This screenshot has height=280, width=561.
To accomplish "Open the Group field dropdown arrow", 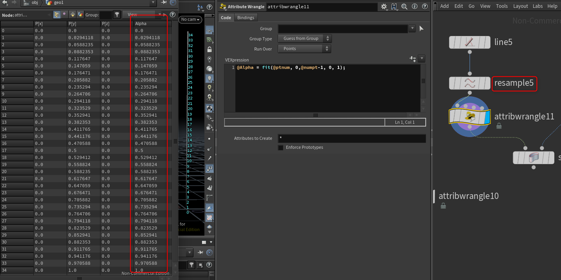I will [412, 29].
